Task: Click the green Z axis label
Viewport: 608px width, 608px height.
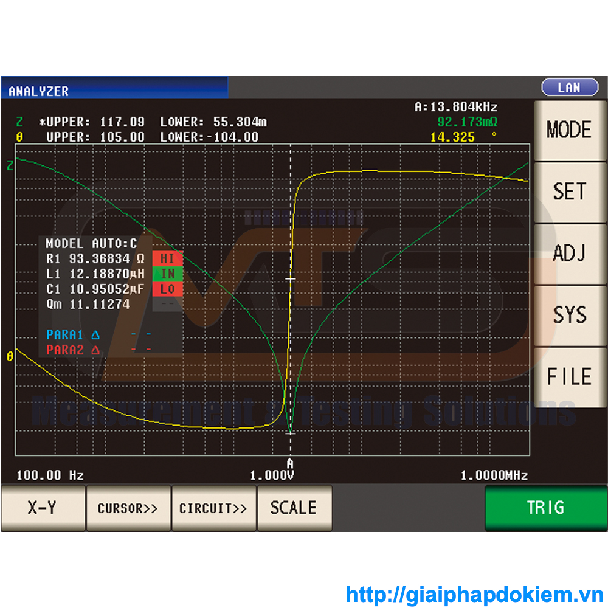Action: (10, 165)
